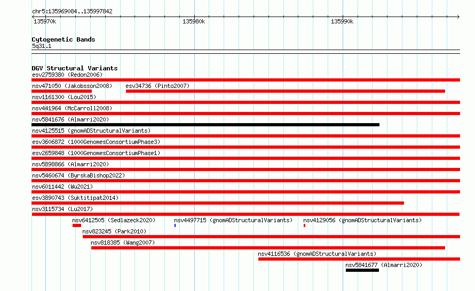
Task: Click the nsv441964 (McCarroll2008) label
Action: click(x=72, y=108)
